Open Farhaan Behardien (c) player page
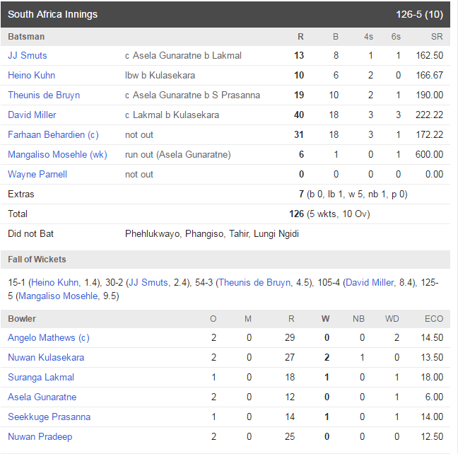The height and width of the screenshot is (454, 458). (x=53, y=134)
